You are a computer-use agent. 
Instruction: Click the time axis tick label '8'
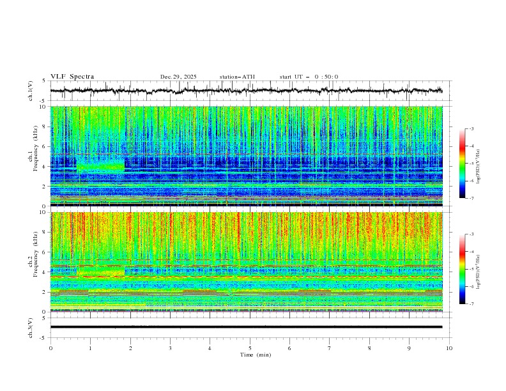click(x=369, y=348)
